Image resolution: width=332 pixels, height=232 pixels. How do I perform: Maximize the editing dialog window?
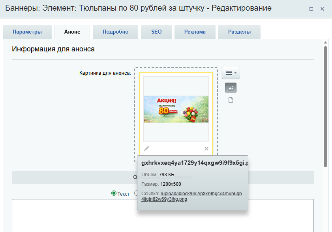pos(311,9)
